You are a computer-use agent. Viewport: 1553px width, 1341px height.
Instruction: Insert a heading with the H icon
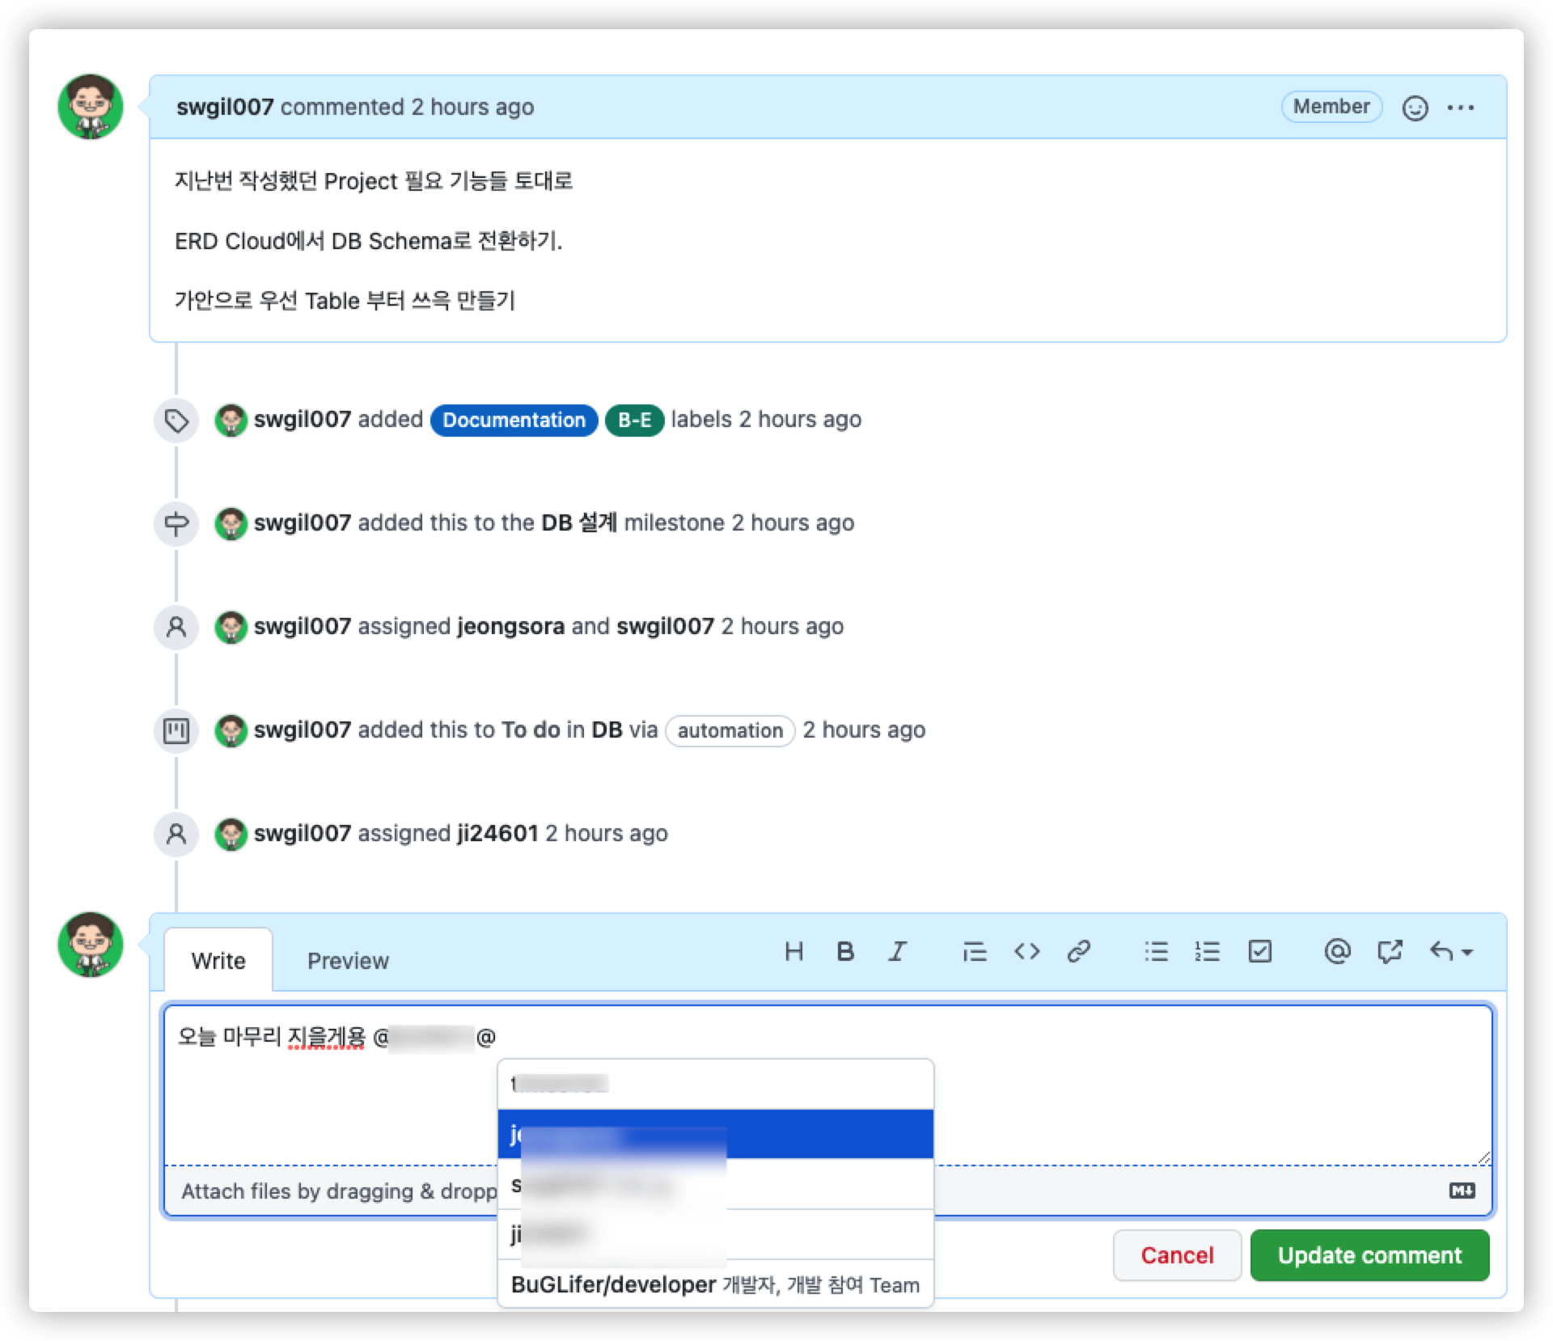(x=794, y=952)
